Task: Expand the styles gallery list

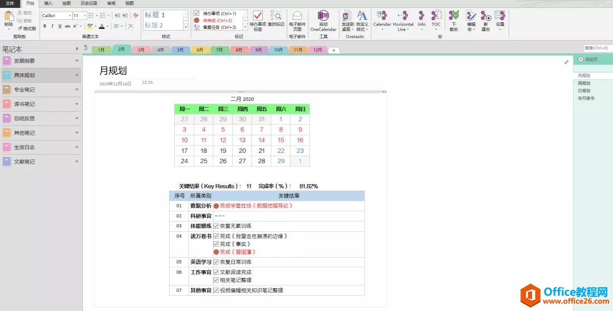Action: point(186,27)
